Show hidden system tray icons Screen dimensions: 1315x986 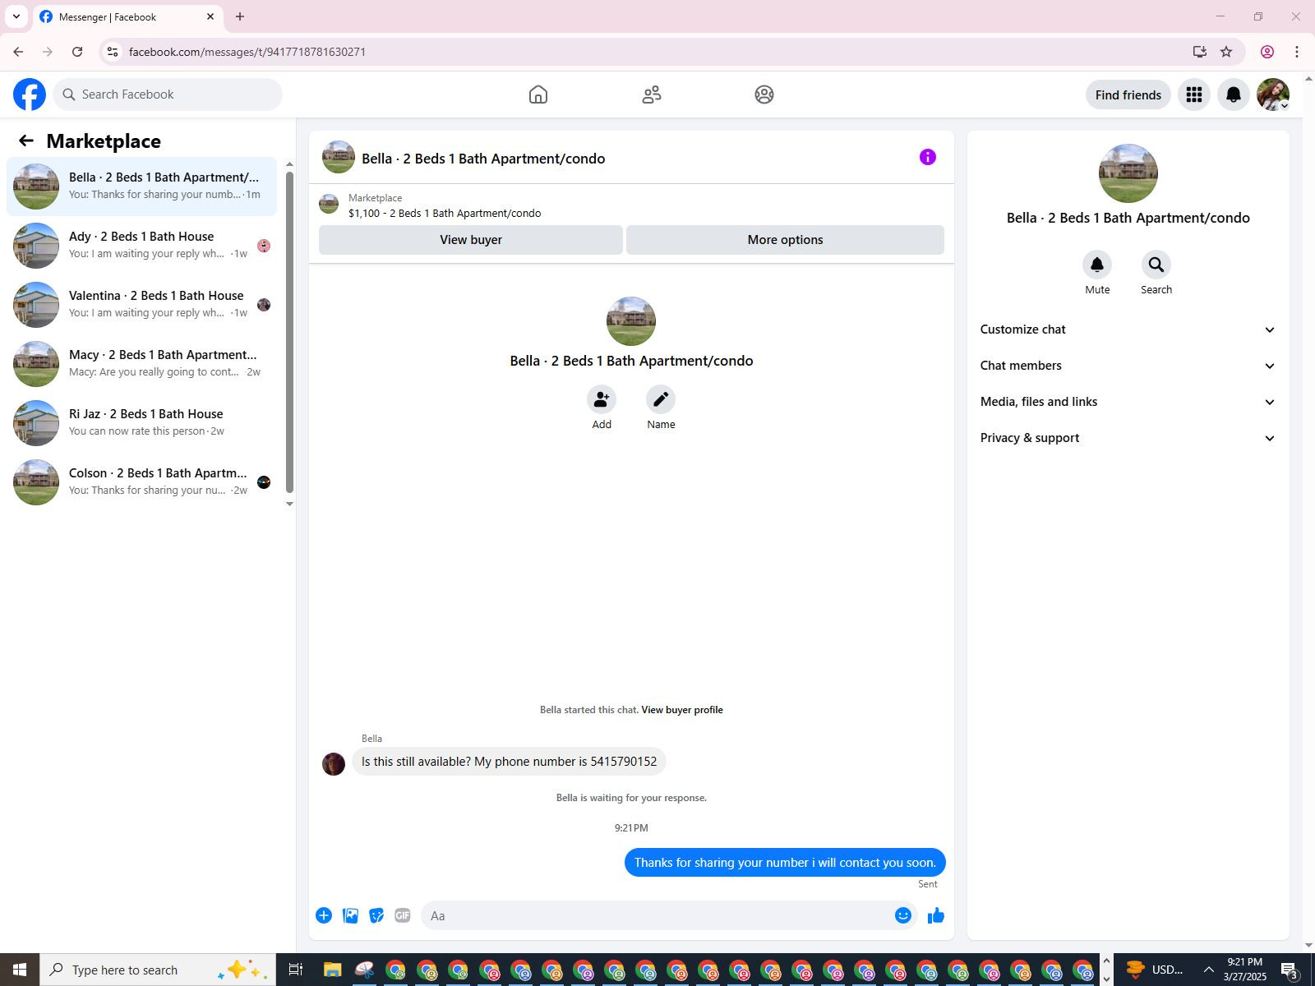coord(1208,970)
